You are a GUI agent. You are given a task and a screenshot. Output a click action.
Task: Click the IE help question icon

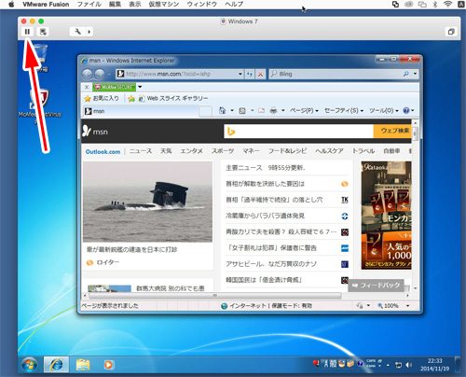(x=406, y=110)
